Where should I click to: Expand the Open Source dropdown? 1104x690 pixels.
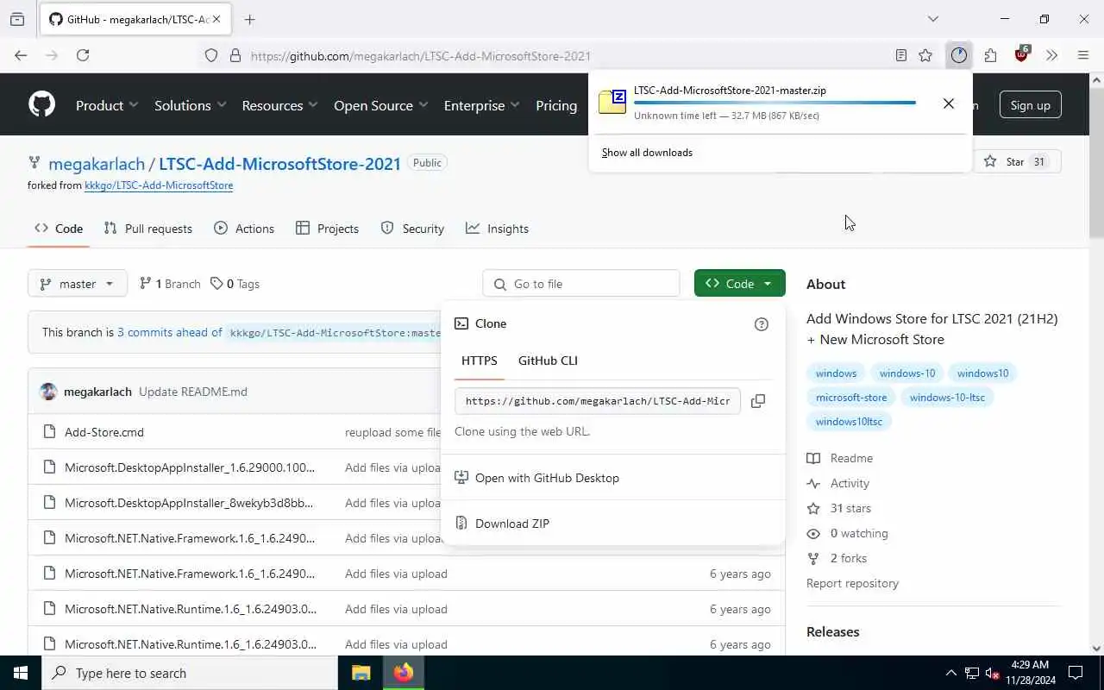pos(380,105)
